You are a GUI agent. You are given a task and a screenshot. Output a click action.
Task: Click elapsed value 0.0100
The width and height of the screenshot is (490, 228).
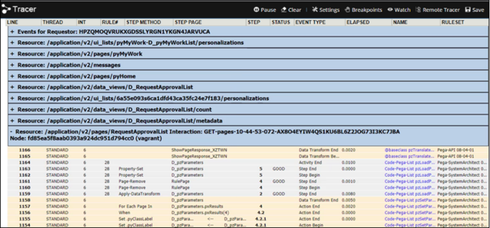click(x=348, y=163)
